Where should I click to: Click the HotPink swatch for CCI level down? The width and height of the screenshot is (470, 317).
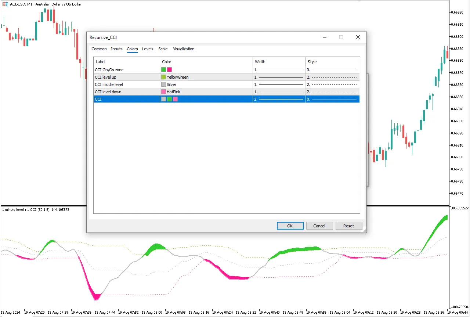point(164,92)
